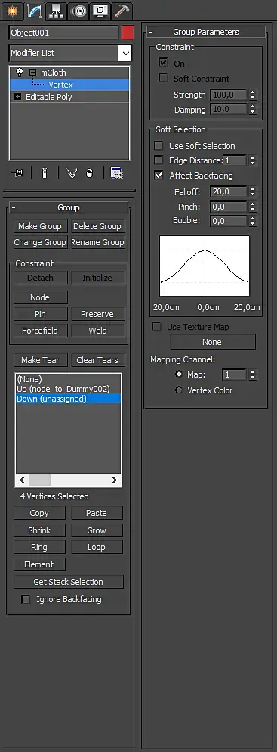Click the None texture map button

point(212,342)
